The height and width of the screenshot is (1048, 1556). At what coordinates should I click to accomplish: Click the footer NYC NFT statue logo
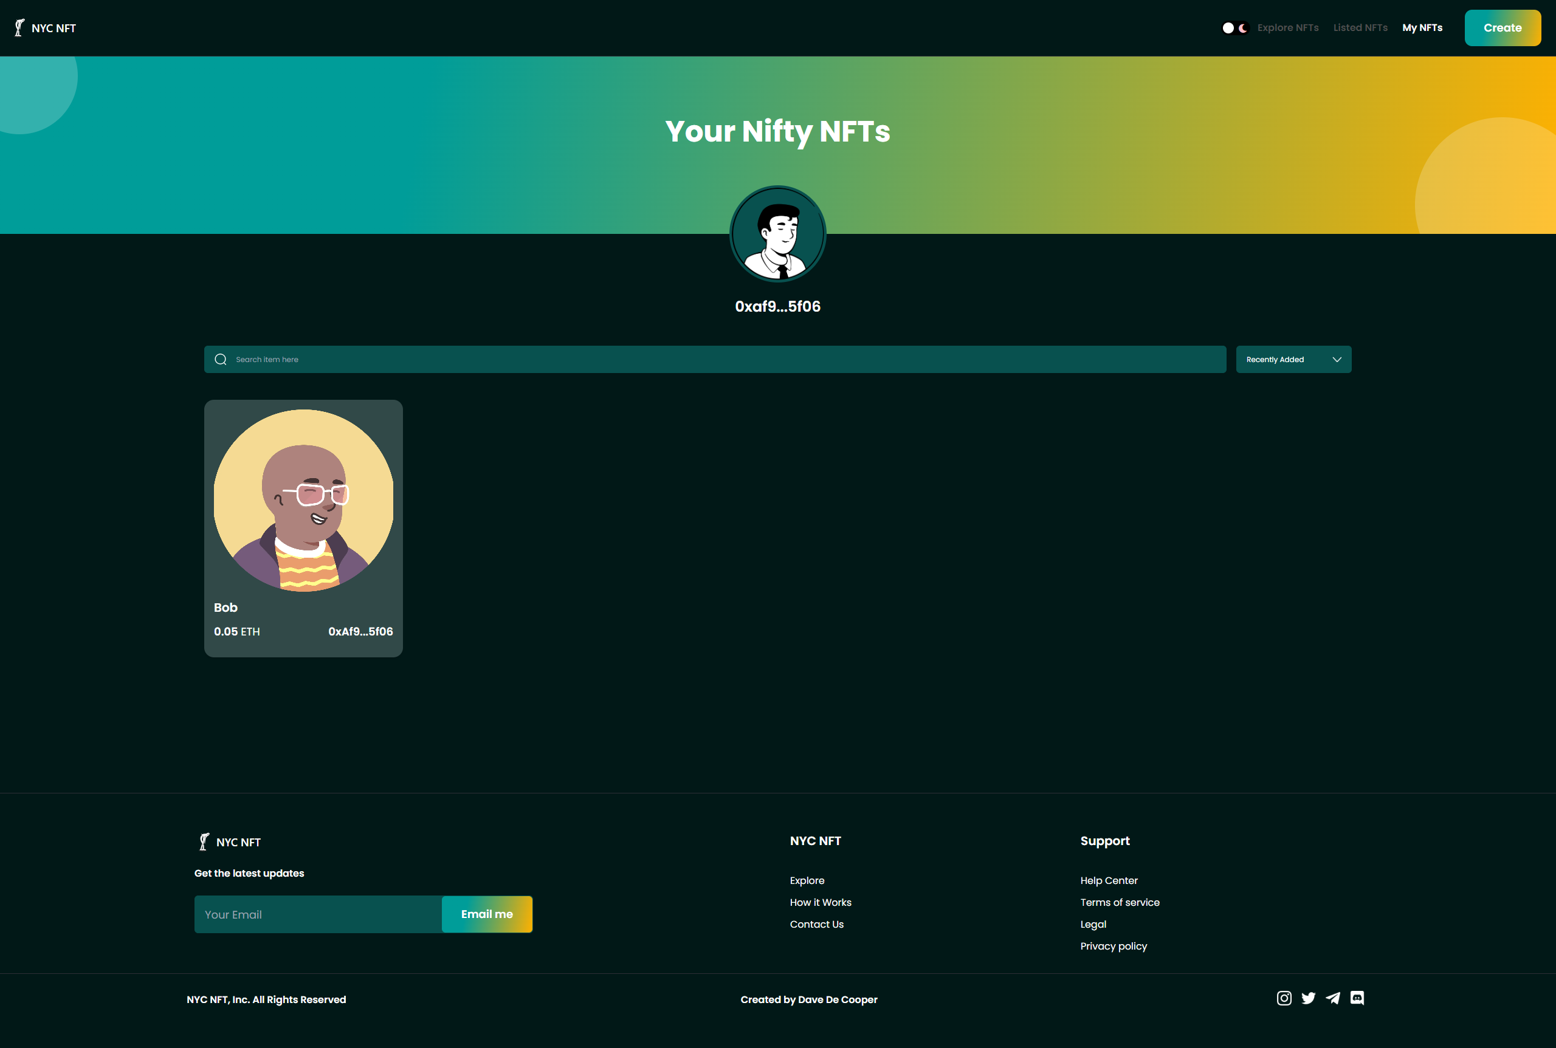204,841
